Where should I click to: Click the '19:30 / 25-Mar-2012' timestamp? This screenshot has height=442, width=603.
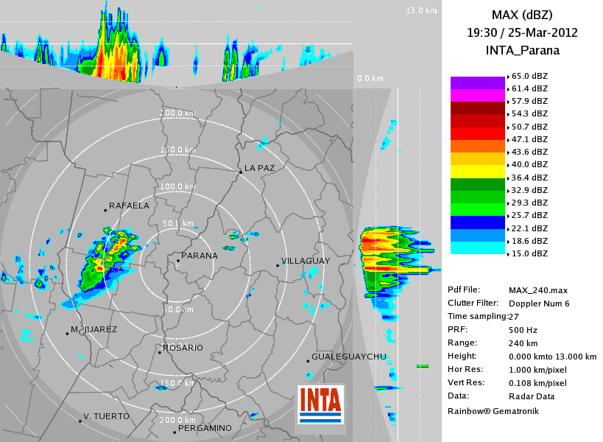coord(522,32)
